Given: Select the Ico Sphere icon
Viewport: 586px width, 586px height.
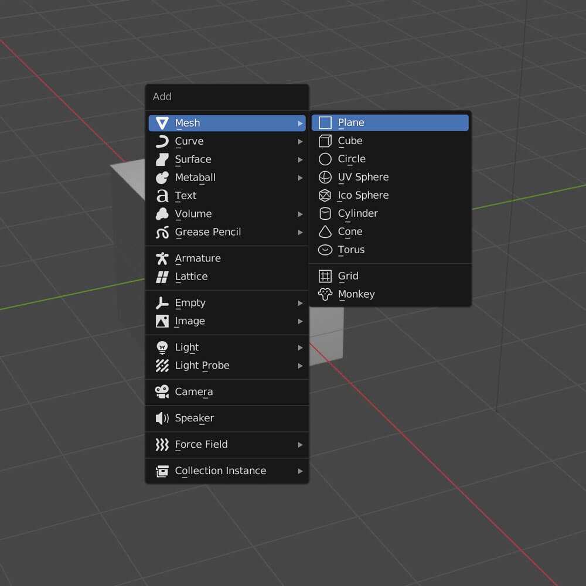Looking at the screenshot, I should (325, 195).
